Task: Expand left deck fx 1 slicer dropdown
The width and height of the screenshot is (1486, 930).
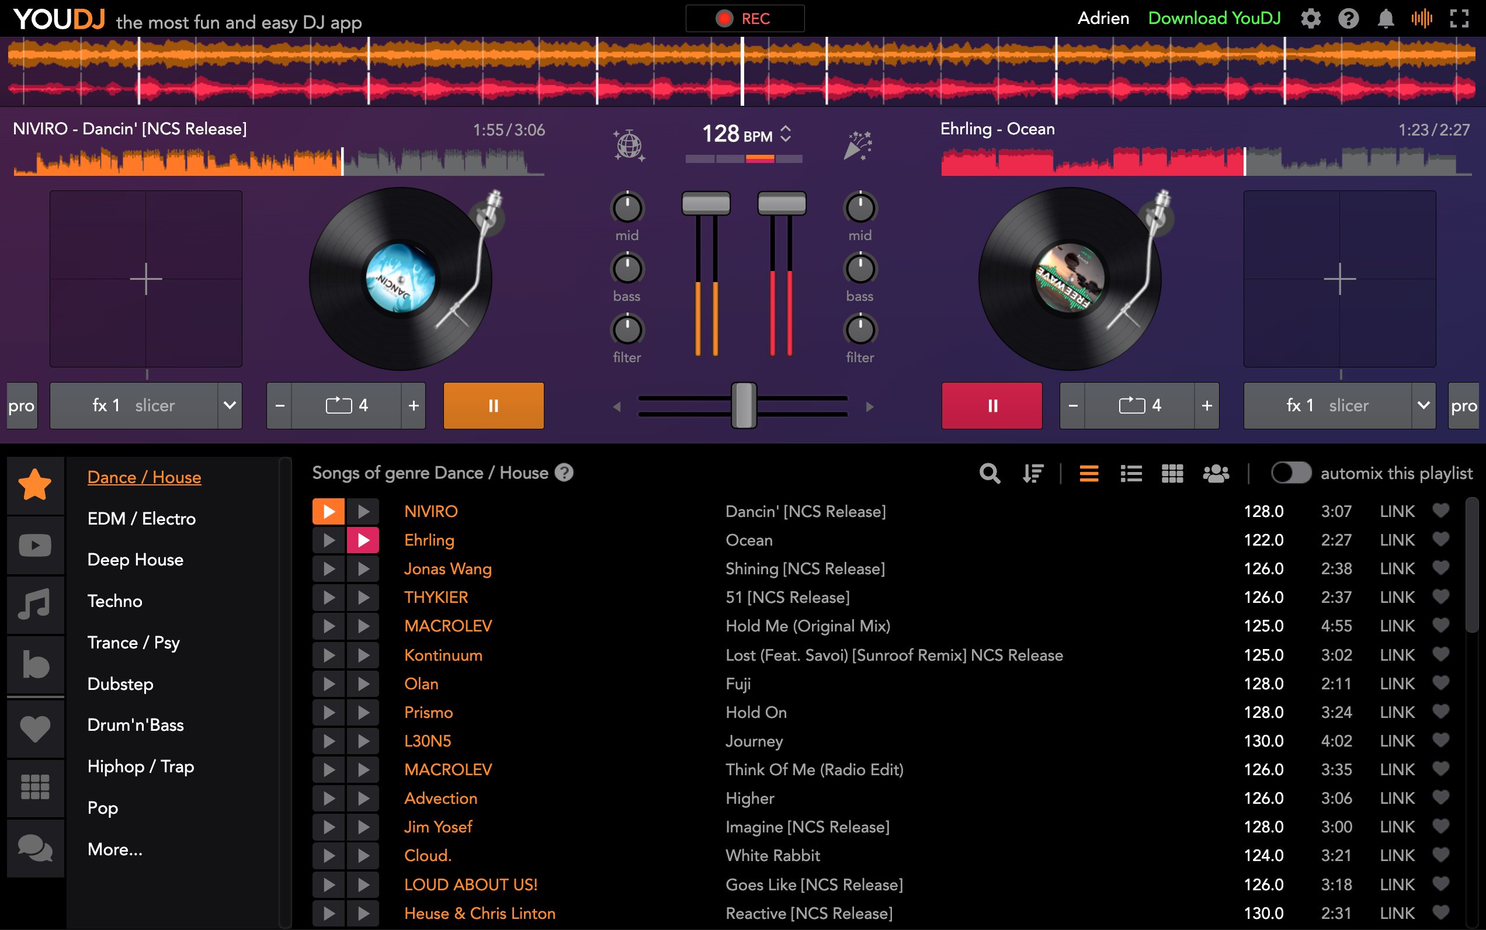Action: tap(230, 405)
